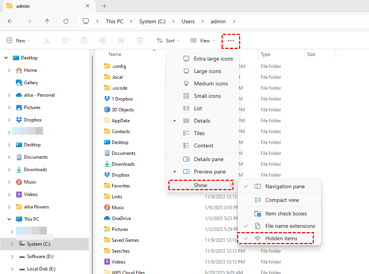Click the Delete trash icon in toolbar
This screenshot has height=274, width=369.
pyautogui.click(x=140, y=40)
